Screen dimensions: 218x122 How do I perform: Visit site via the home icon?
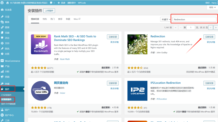[8, 3]
